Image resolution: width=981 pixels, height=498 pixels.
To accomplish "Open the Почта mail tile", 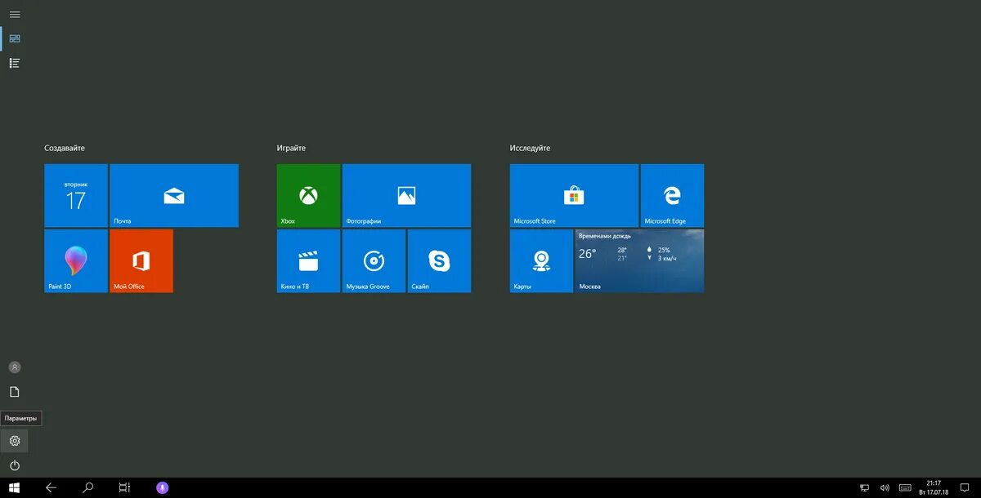I will (173, 194).
